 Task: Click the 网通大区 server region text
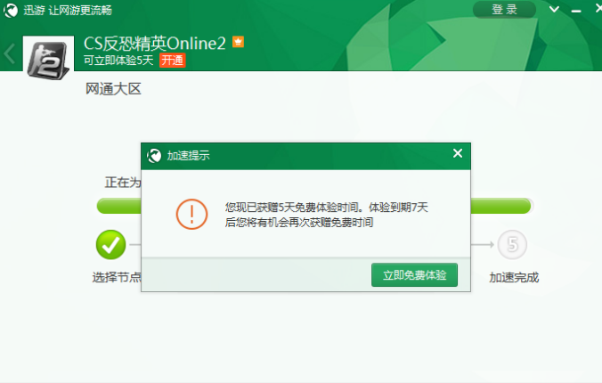tap(113, 89)
